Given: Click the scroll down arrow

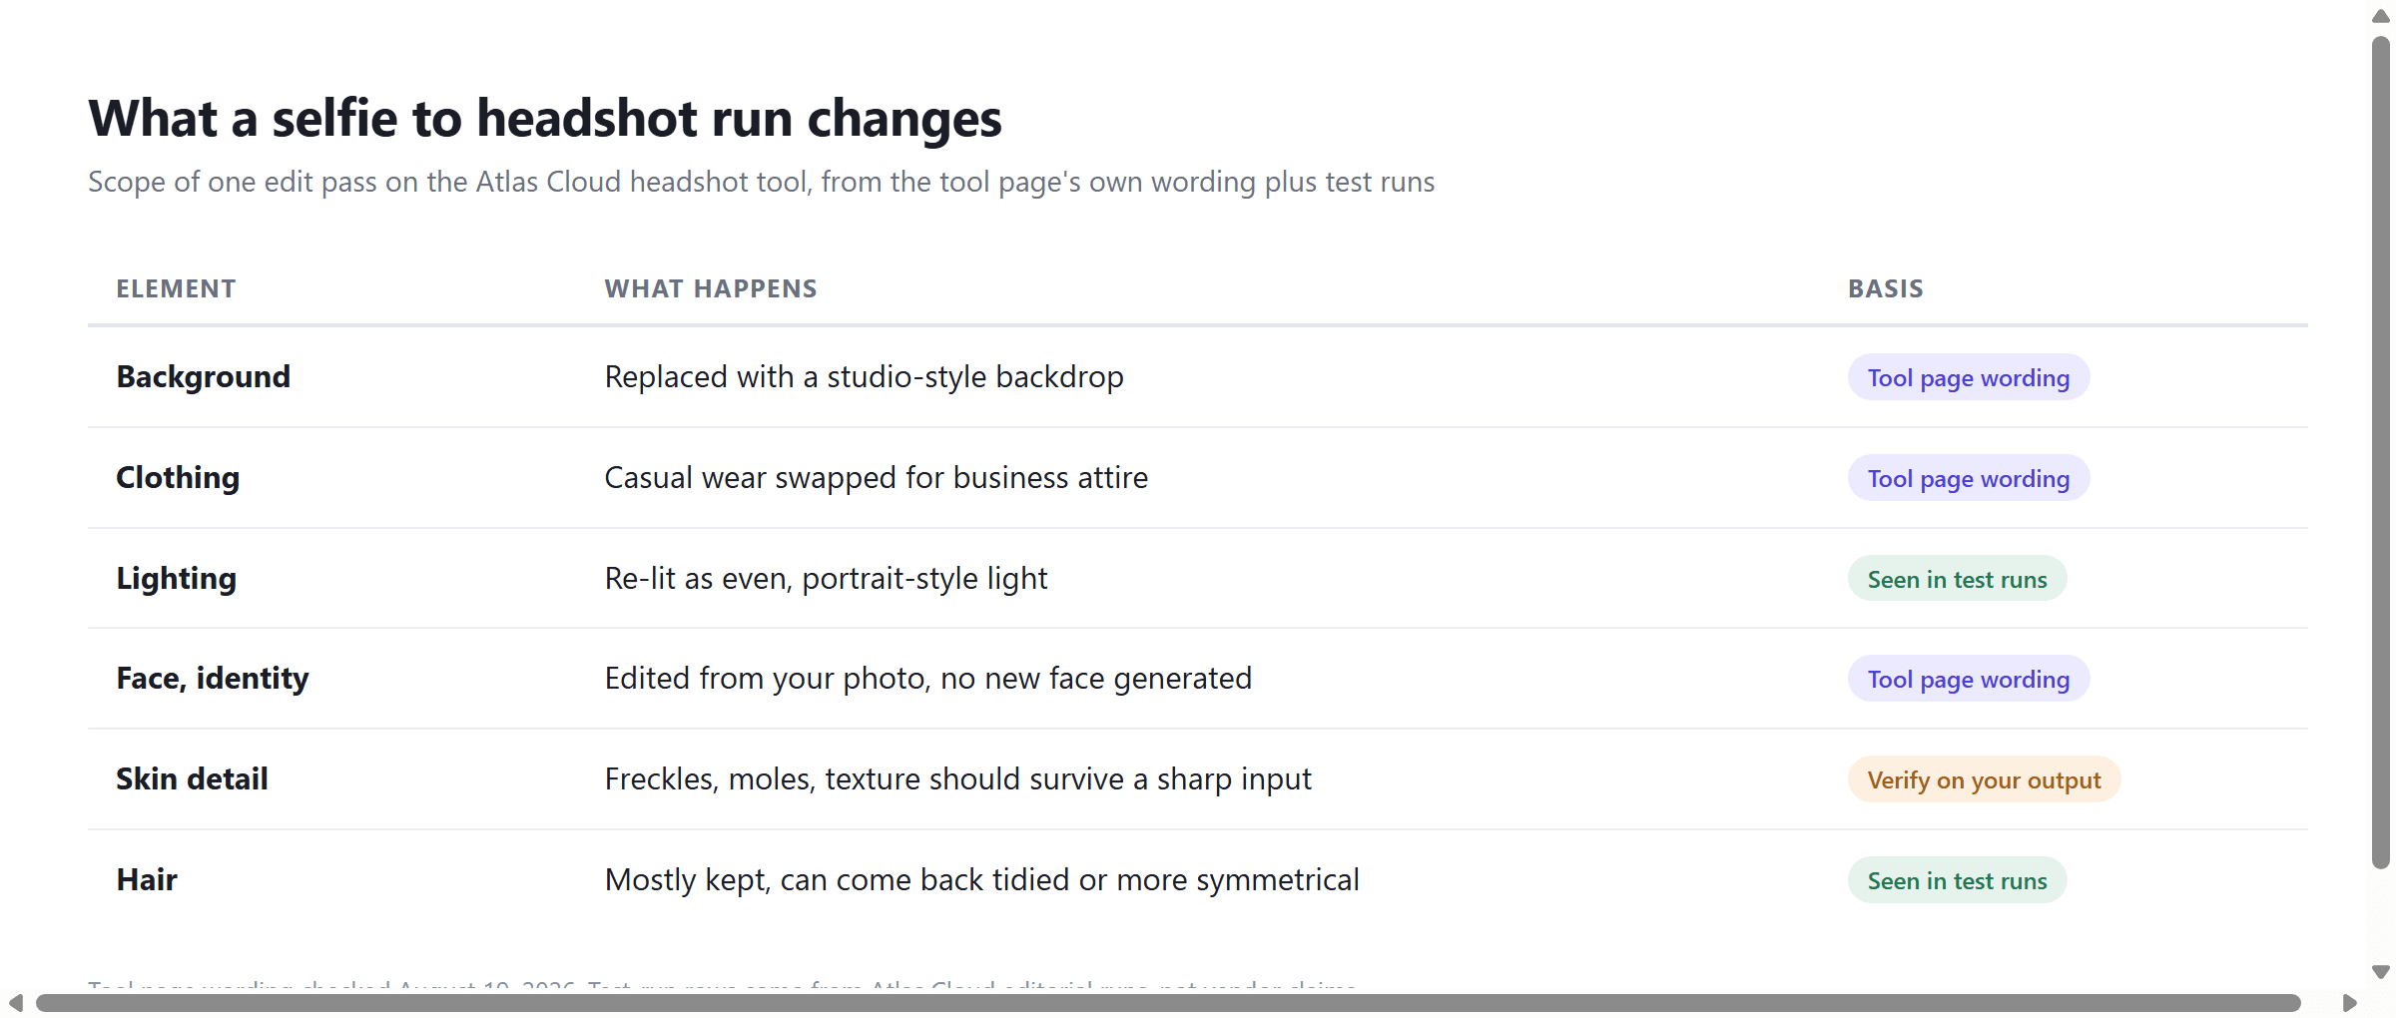Looking at the screenshot, I should [x=2381, y=972].
